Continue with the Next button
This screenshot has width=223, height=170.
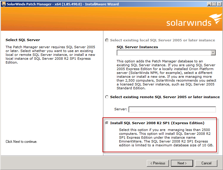pos(182,163)
